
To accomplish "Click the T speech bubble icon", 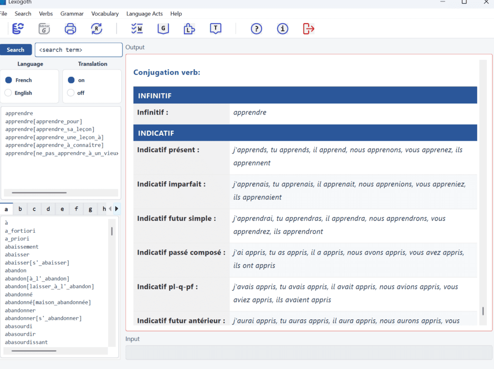I will [x=216, y=28].
